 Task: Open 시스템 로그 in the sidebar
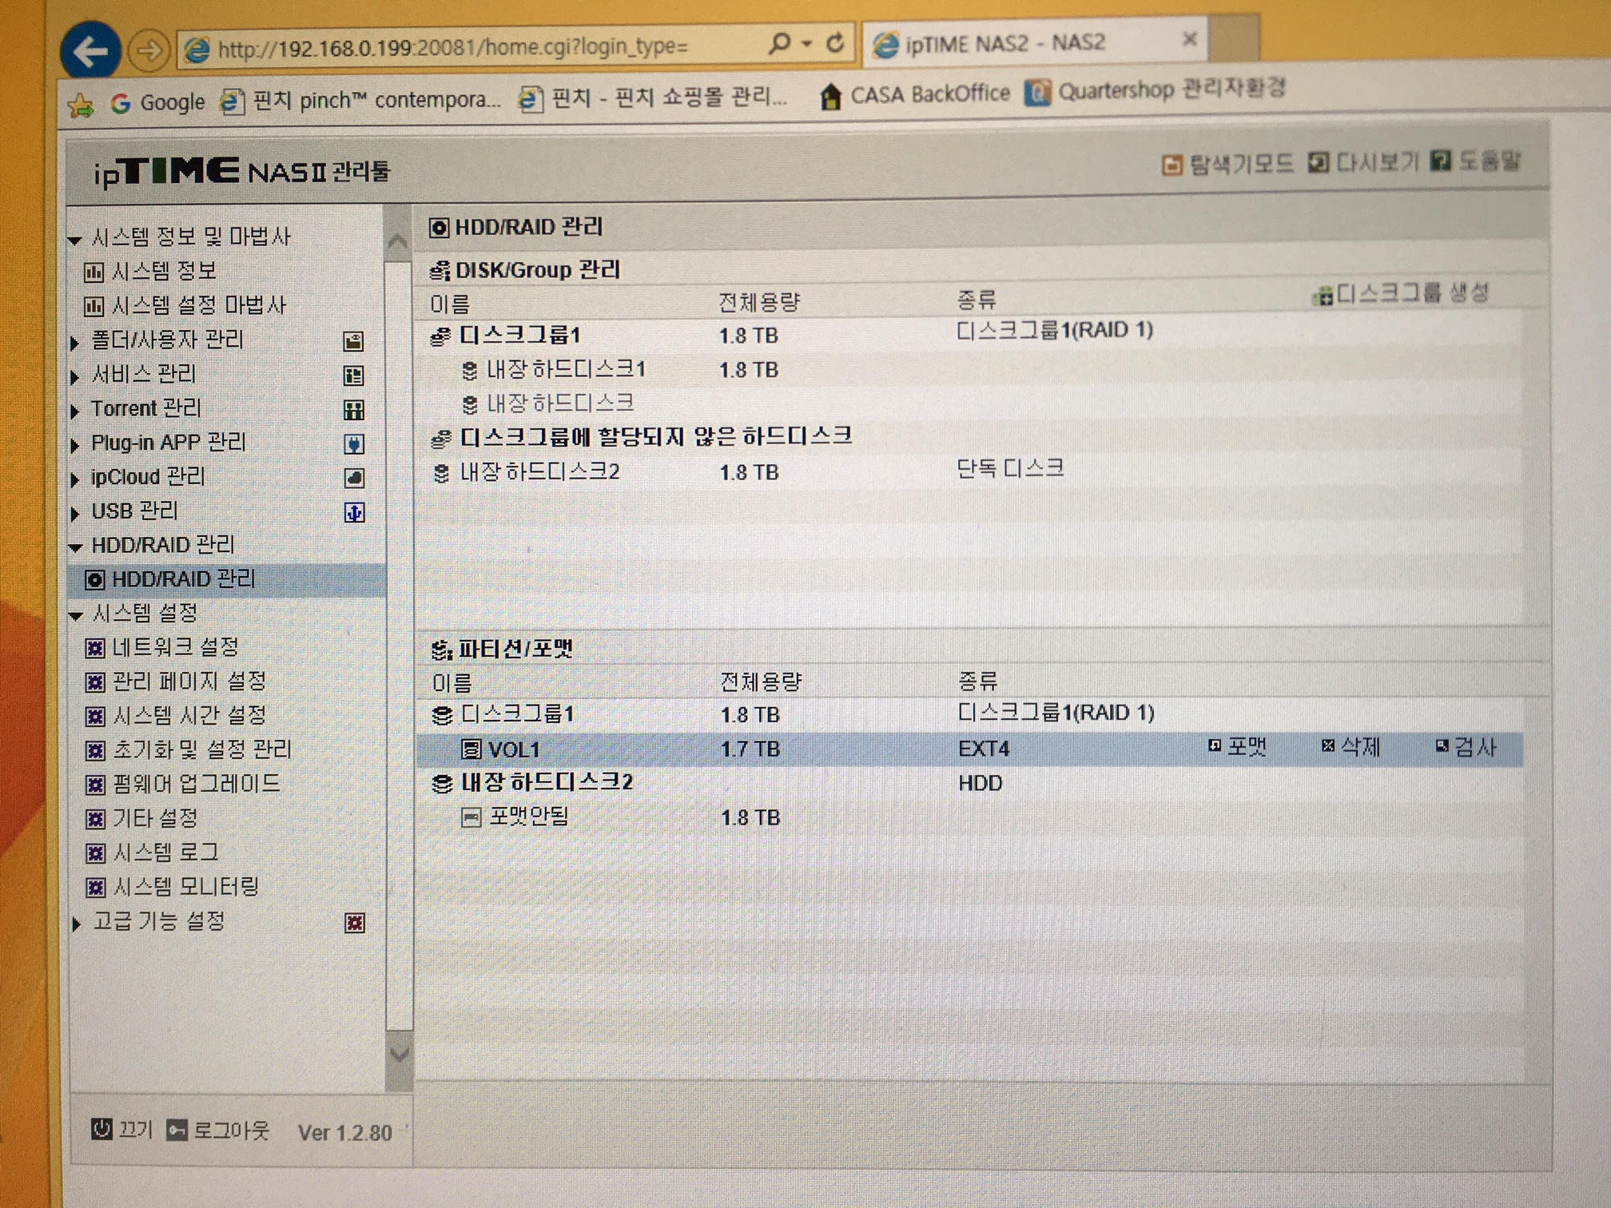point(152,852)
